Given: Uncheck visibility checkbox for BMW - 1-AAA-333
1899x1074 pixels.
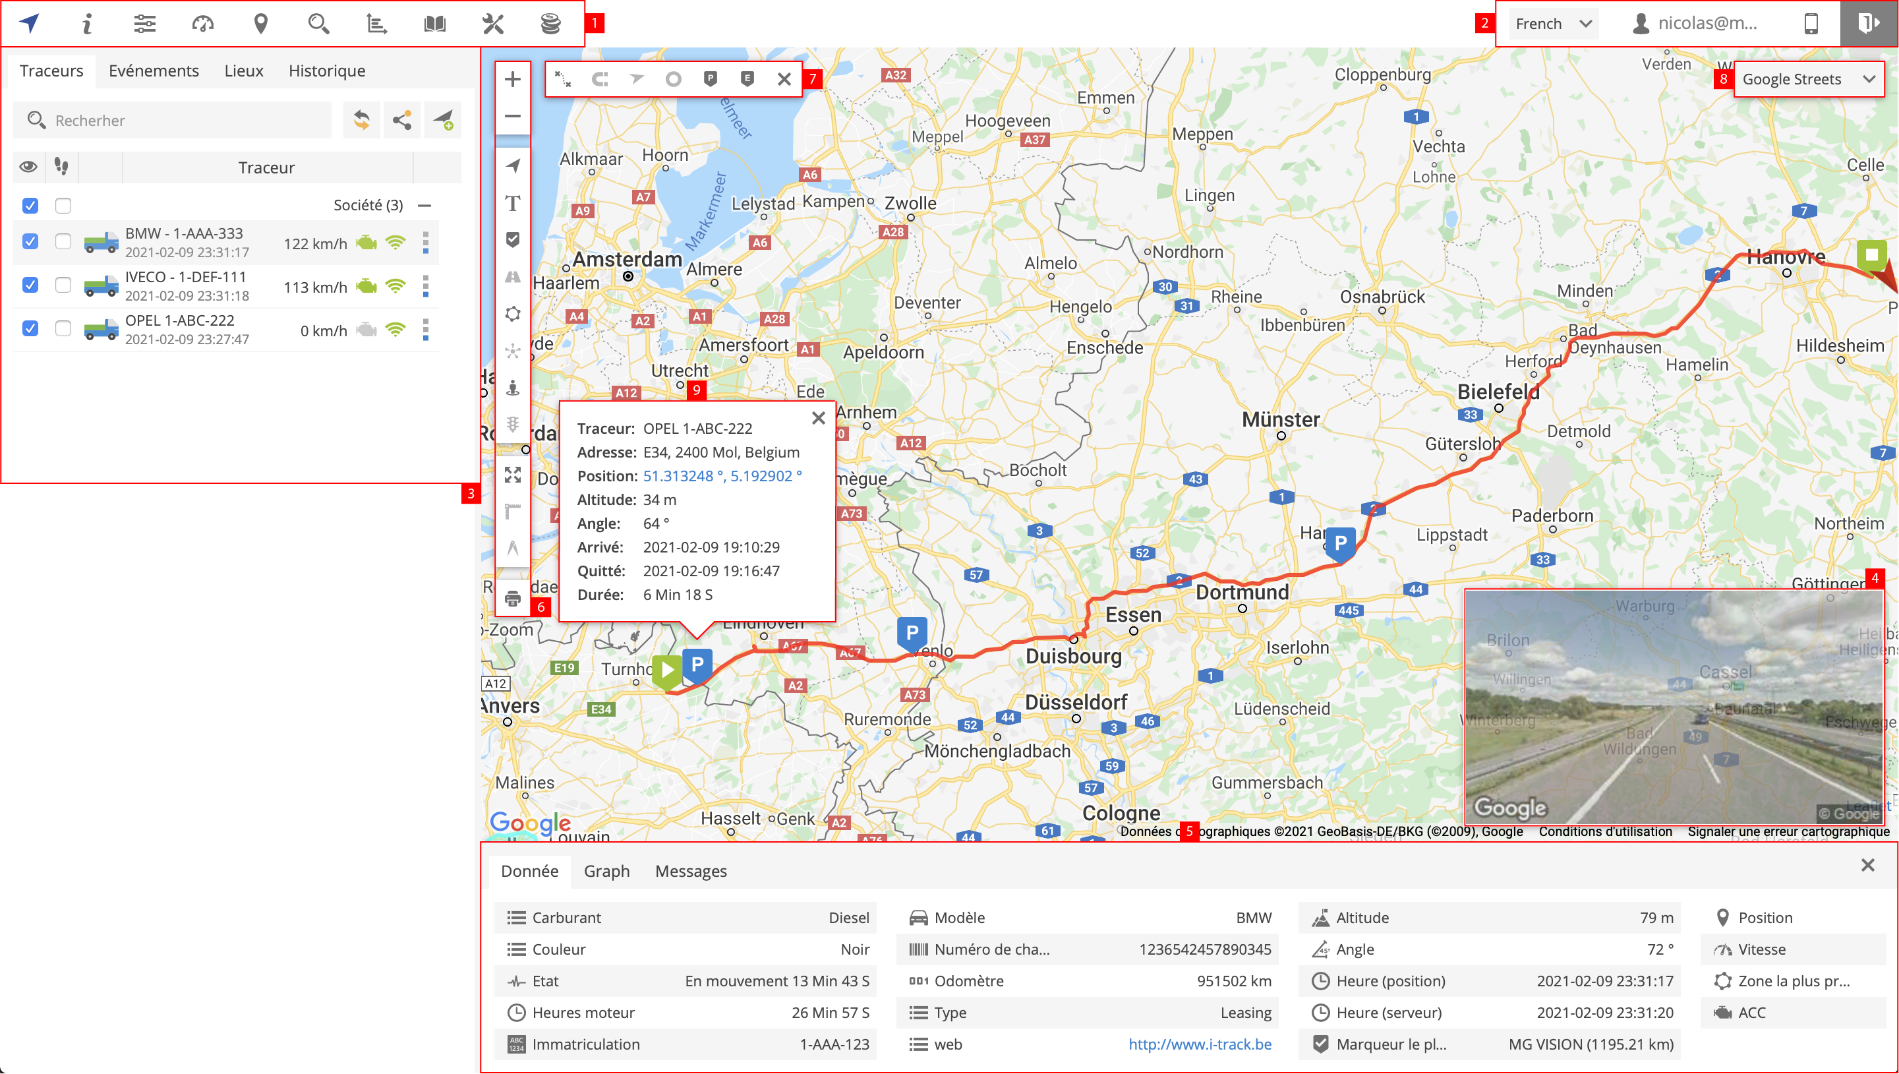Looking at the screenshot, I should pos(30,241).
